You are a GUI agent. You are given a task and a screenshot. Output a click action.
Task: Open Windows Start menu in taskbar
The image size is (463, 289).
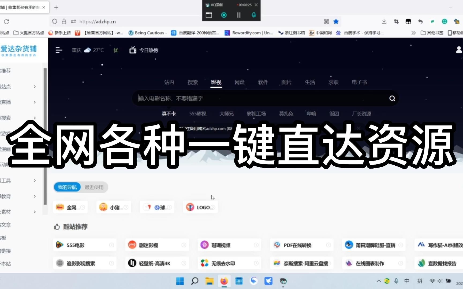180,281
